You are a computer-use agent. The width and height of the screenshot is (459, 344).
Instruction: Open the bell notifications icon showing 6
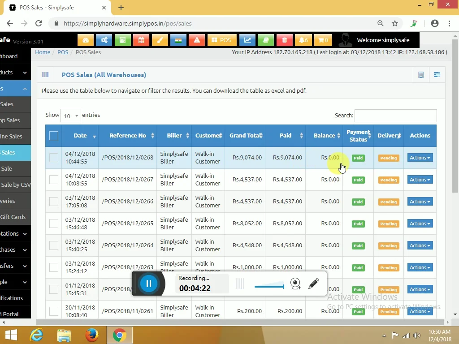303,40
